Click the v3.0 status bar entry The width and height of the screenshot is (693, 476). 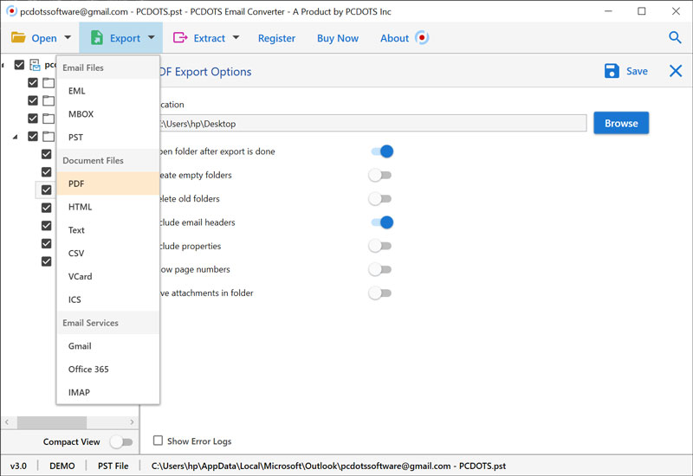(x=18, y=466)
